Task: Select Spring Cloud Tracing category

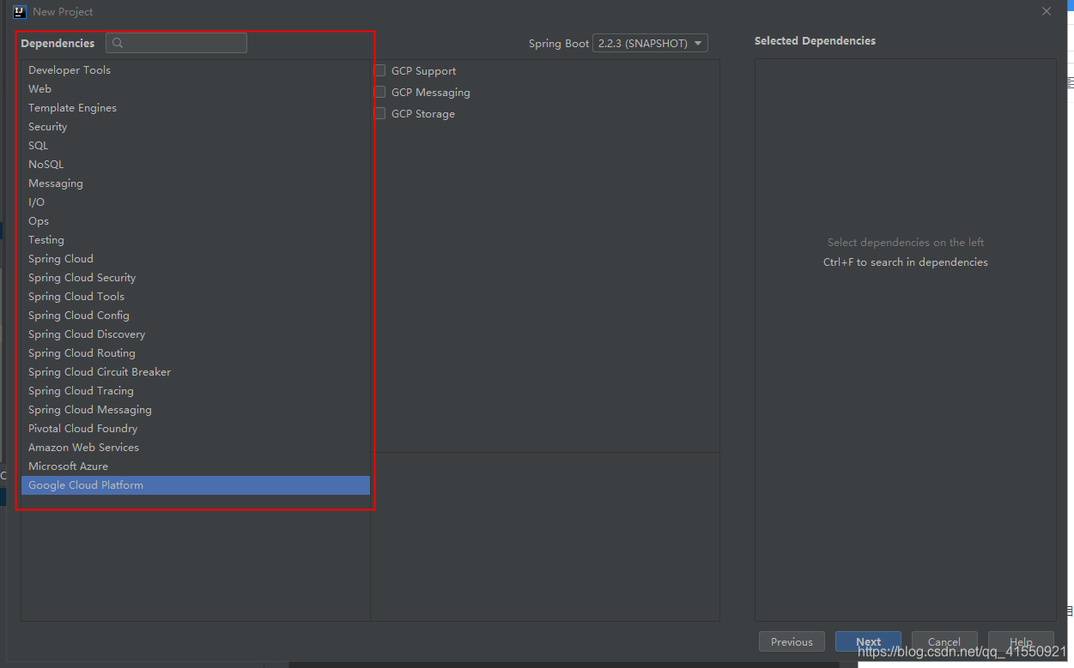Action: click(x=196, y=391)
